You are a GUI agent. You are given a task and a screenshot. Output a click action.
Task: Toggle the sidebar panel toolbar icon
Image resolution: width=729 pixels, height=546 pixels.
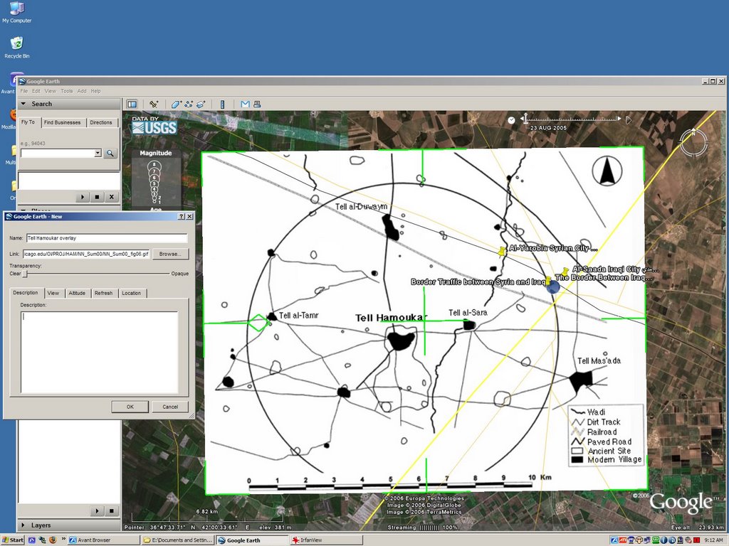click(x=132, y=105)
